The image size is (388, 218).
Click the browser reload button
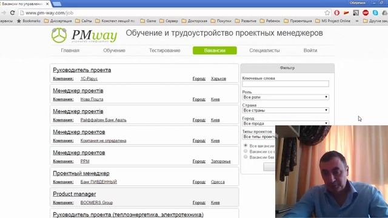[12, 13]
